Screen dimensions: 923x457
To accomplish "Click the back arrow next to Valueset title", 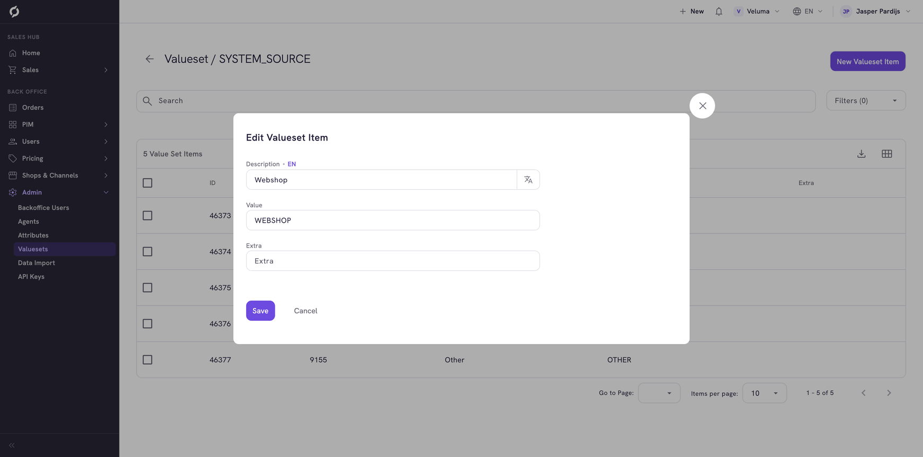I will point(150,59).
